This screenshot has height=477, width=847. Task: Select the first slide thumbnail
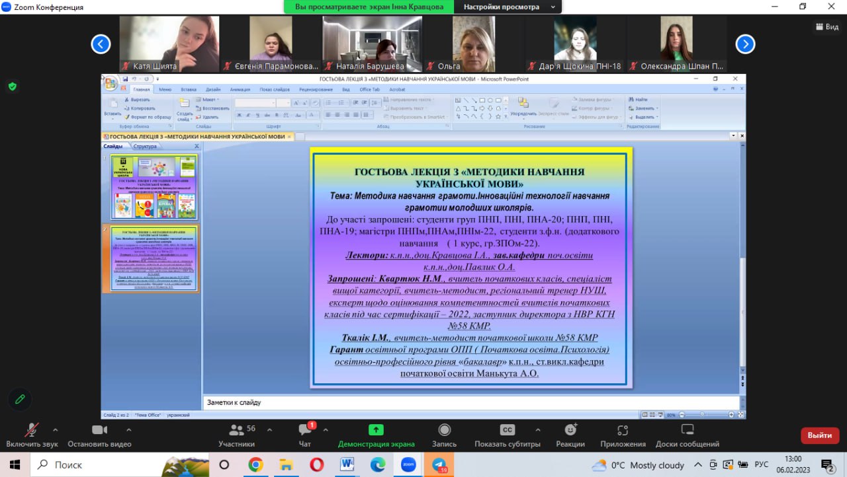[154, 187]
